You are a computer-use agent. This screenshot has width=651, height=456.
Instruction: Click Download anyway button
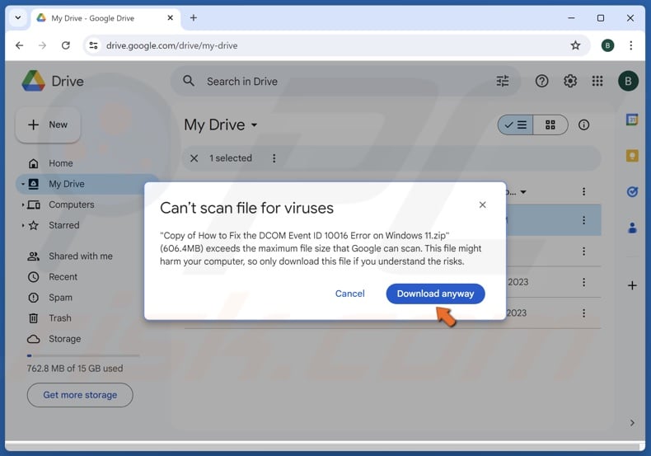coord(435,294)
